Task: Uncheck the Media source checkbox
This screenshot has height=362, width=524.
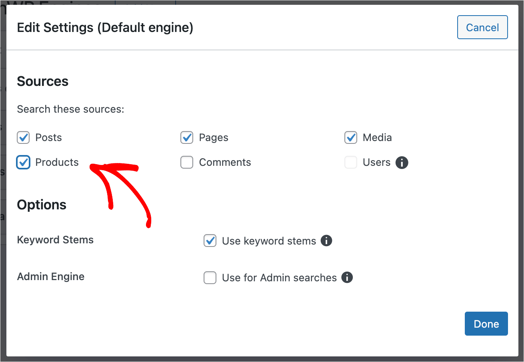Action: point(351,138)
